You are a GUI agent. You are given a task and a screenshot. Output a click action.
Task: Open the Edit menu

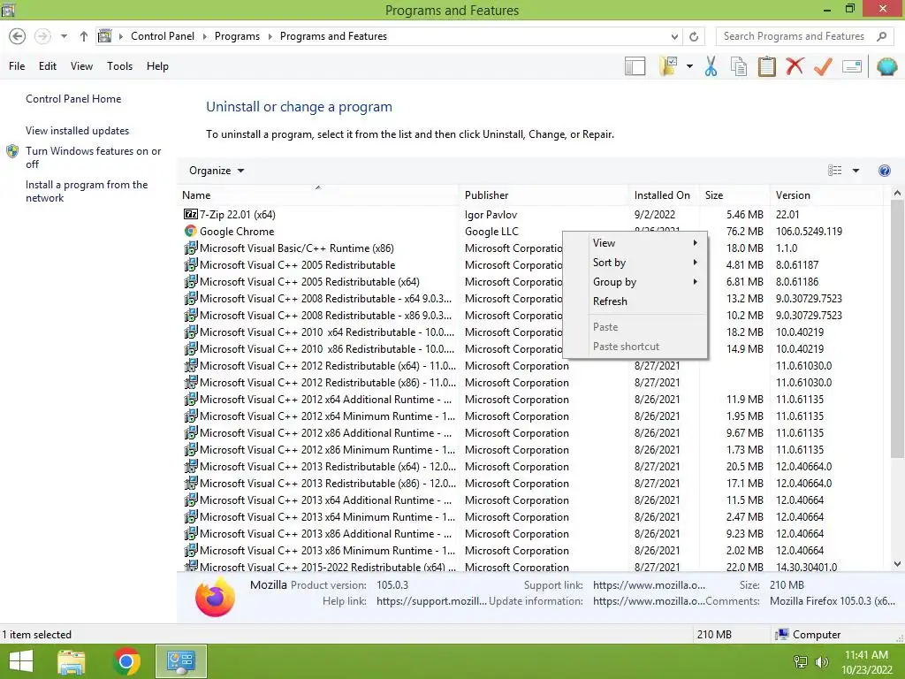point(48,66)
